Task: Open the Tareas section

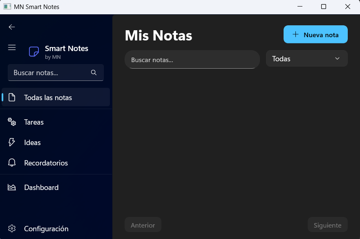Action: point(56,122)
